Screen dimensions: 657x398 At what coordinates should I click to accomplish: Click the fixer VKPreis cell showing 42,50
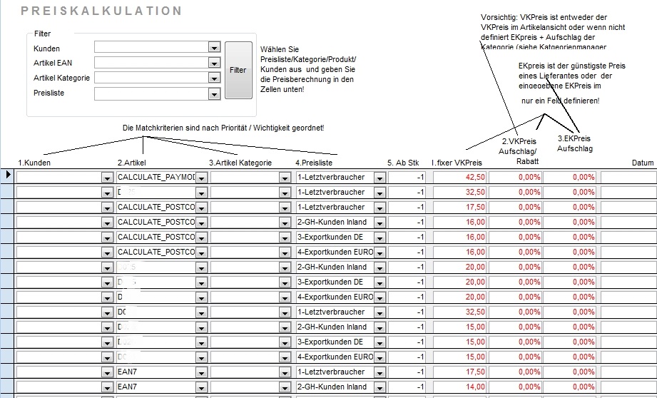(459, 177)
